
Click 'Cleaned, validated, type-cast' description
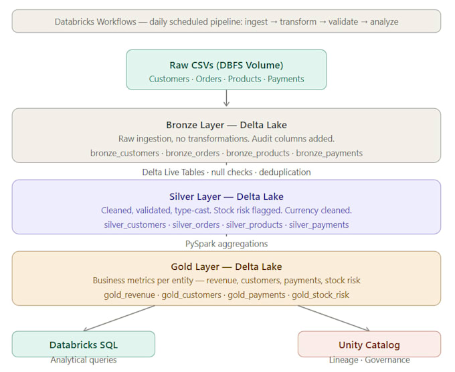tap(226, 210)
